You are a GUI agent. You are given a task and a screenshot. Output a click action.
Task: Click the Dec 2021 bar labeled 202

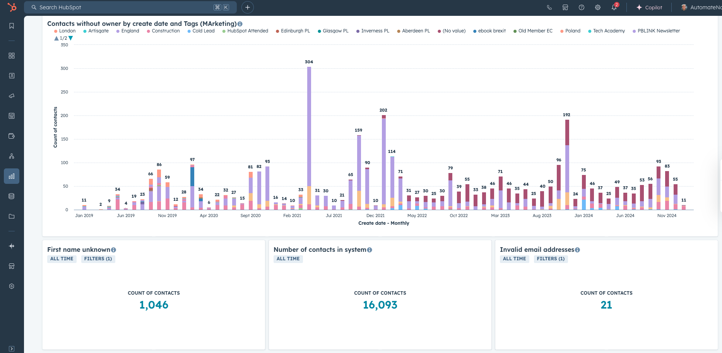[384, 162]
